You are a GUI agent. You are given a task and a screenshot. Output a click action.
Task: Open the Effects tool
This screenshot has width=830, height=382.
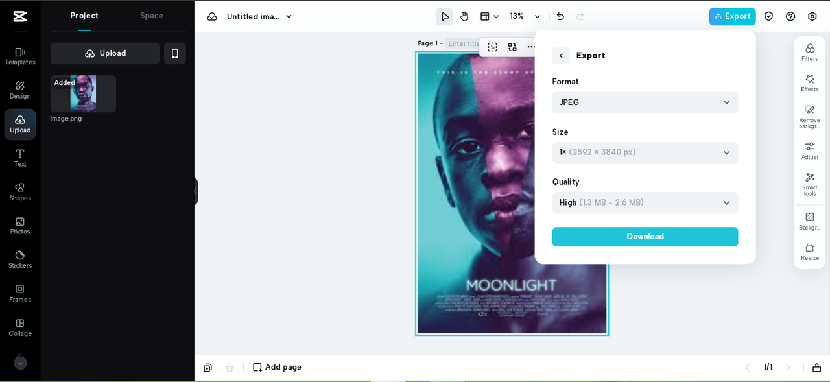810,83
